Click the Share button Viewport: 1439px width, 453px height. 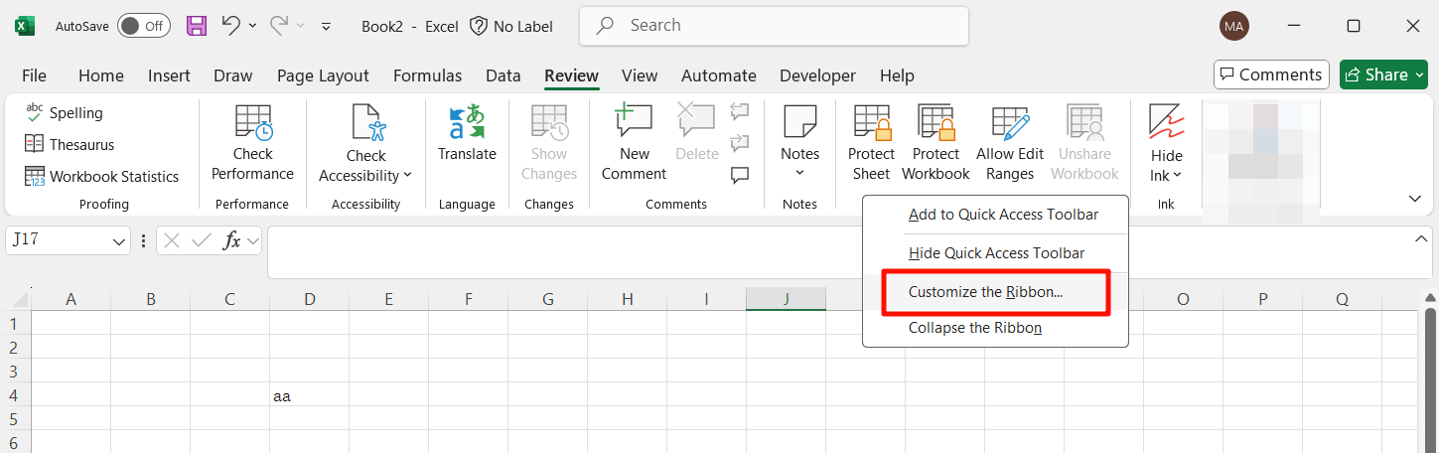(1383, 75)
